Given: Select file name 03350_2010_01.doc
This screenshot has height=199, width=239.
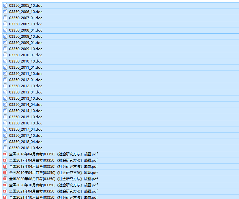Looking at the screenshot, I should [26, 55].
